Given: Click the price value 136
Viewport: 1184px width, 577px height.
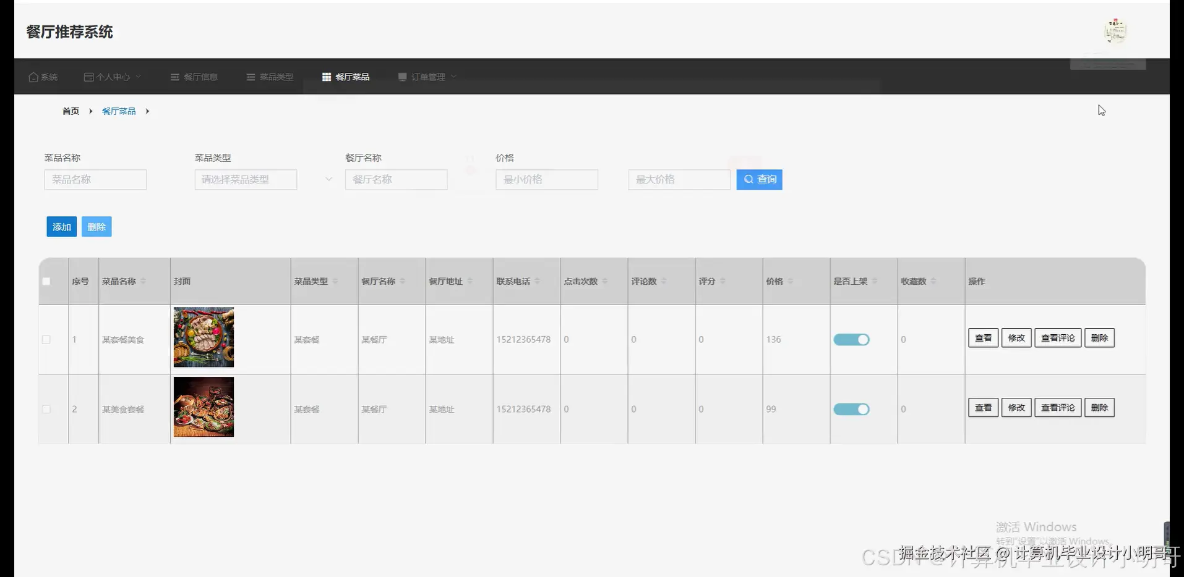Looking at the screenshot, I should (773, 340).
